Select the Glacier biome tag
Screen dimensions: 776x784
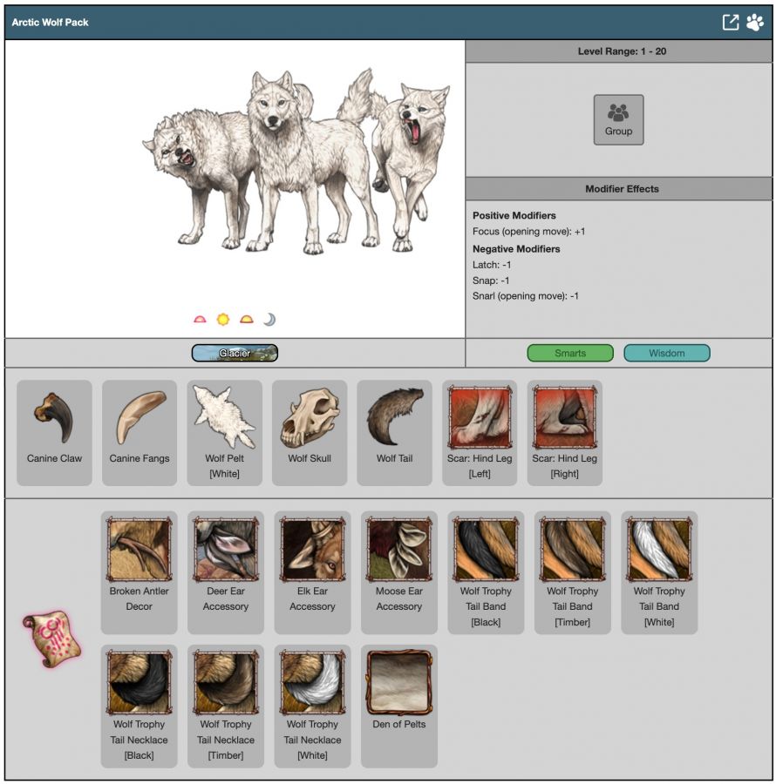[x=235, y=353]
